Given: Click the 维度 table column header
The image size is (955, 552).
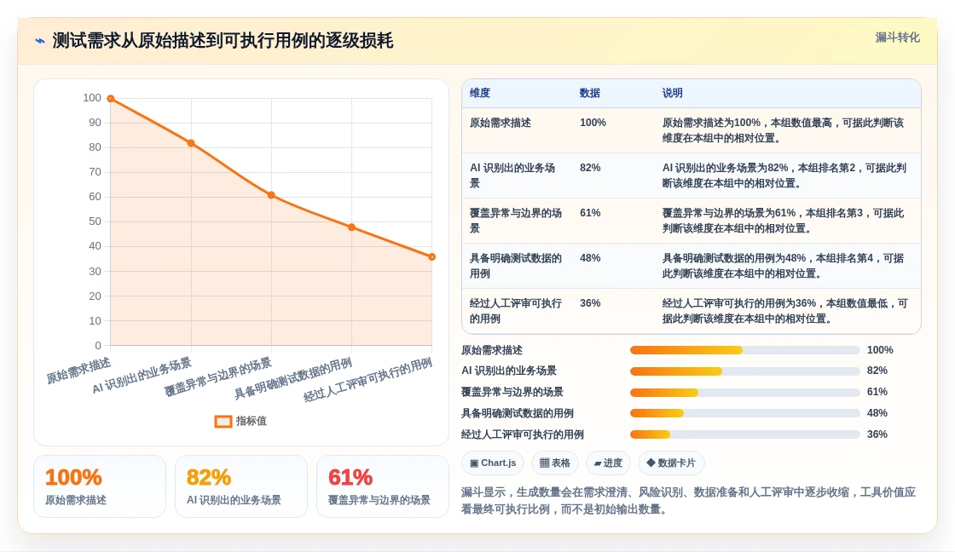Looking at the screenshot, I should 480,93.
